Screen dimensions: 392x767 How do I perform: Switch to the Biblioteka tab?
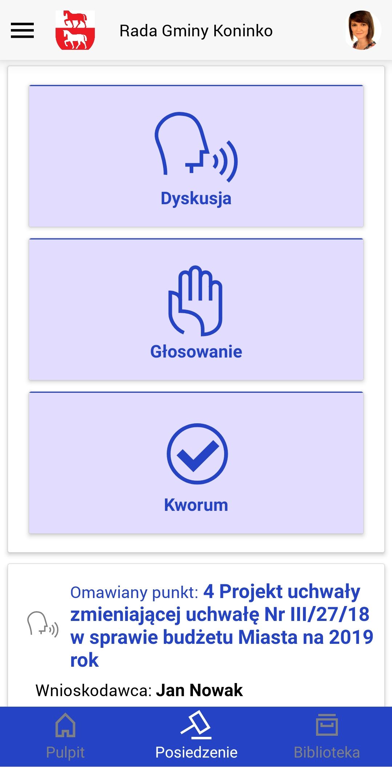327,736
